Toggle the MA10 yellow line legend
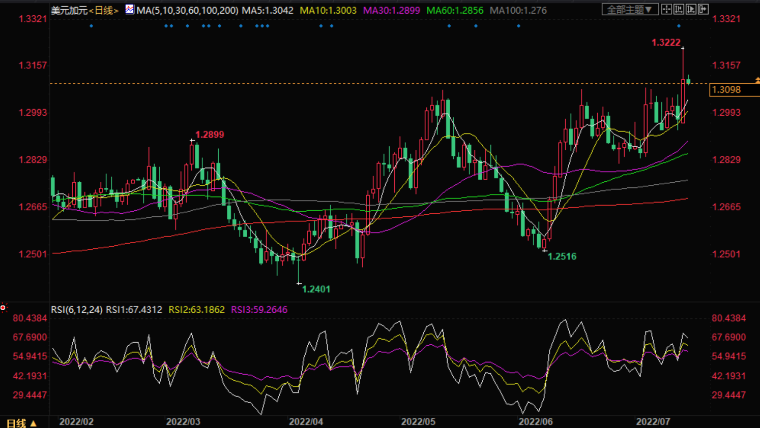This screenshot has width=760, height=428. [328, 10]
